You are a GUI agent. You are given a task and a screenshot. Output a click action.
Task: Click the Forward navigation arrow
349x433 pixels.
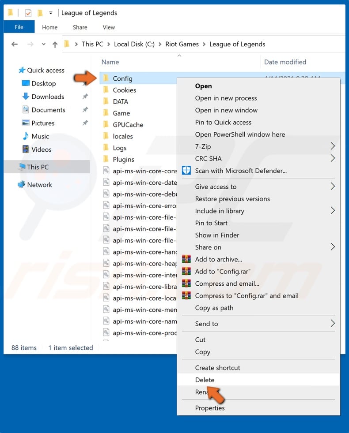[30, 44]
